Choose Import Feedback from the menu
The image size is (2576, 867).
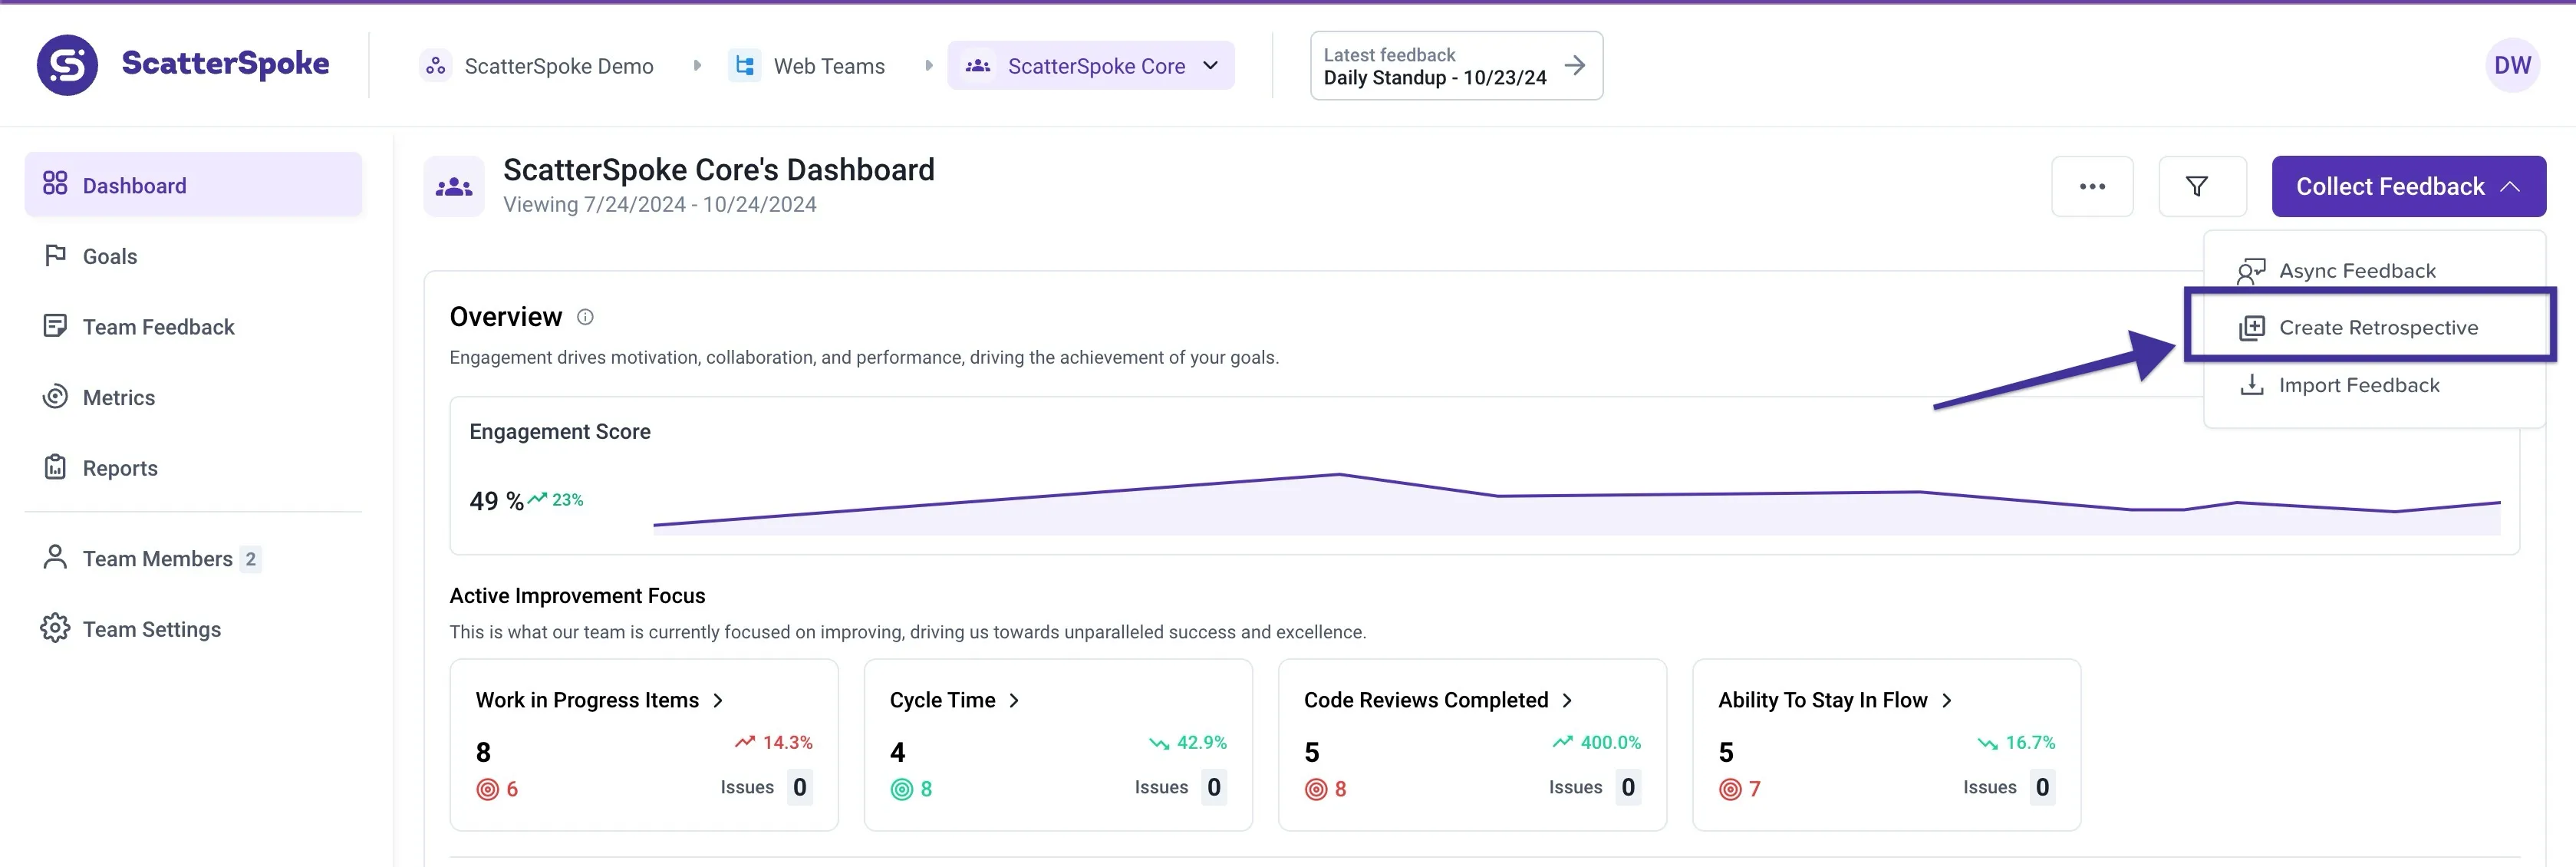[2358, 385]
